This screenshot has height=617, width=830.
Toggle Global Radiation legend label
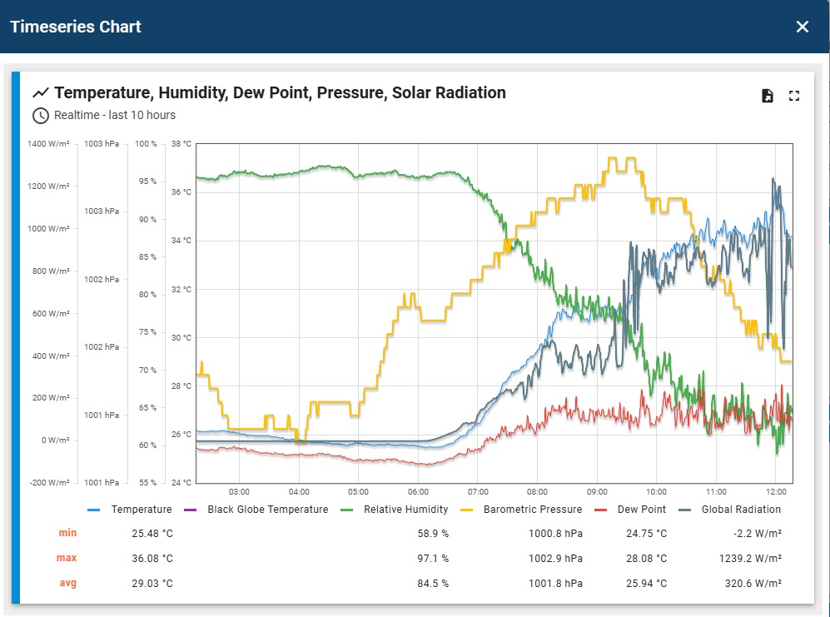pyautogui.click(x=741, y=510)
